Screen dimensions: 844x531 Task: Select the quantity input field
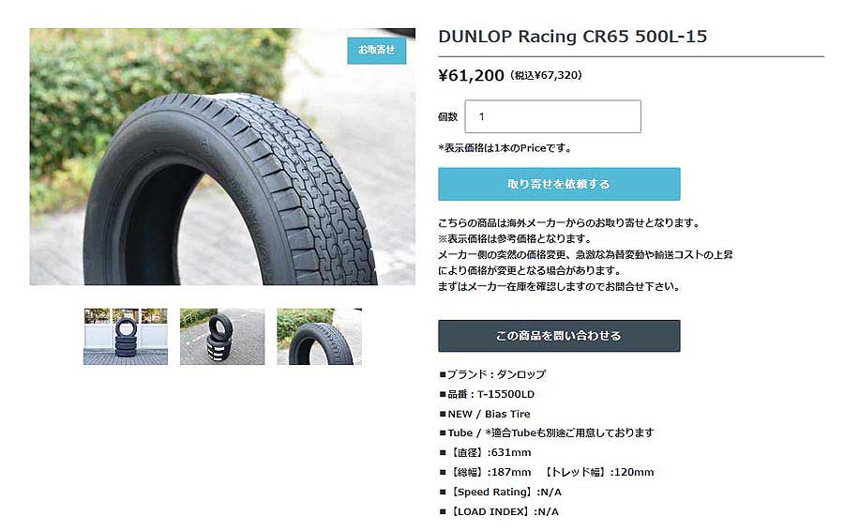coord(552,116)
